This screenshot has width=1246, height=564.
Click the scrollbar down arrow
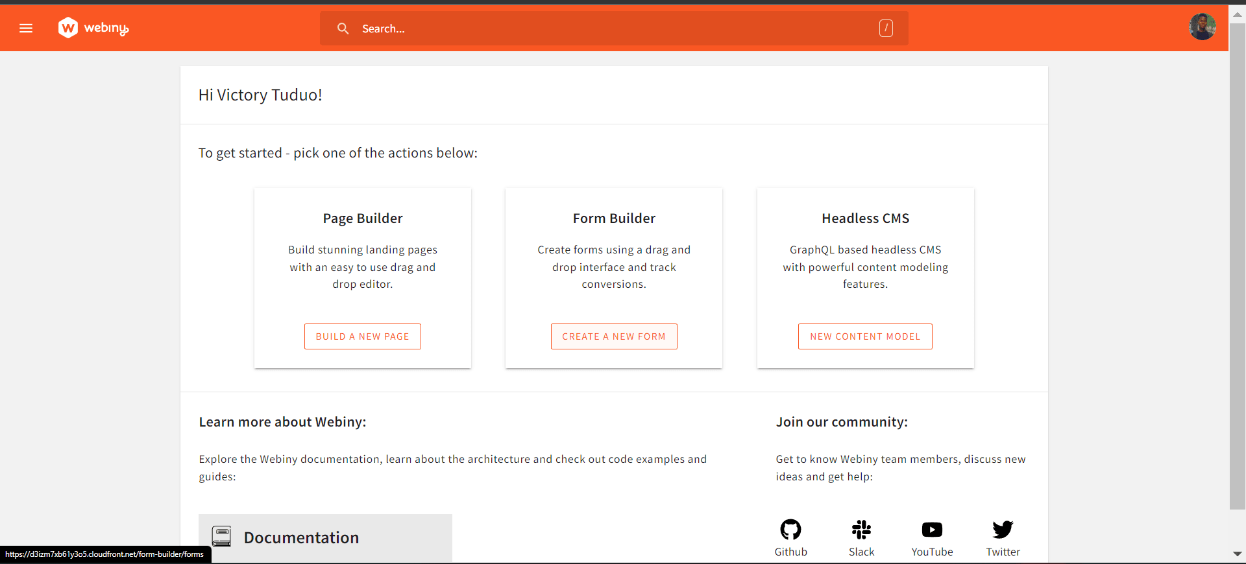tap(1237, 554)
